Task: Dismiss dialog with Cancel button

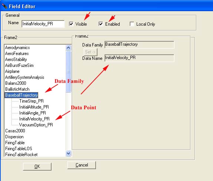Action: [x=81, y=165]
